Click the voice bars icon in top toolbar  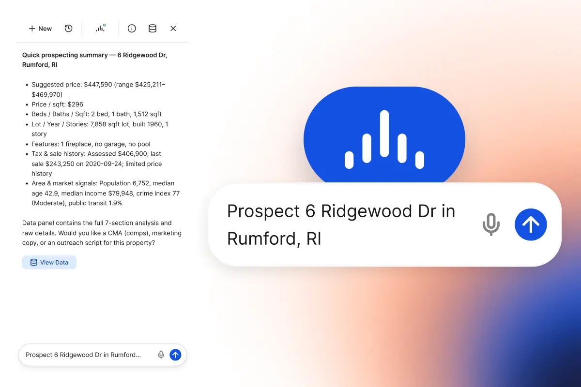pos(100,29)
